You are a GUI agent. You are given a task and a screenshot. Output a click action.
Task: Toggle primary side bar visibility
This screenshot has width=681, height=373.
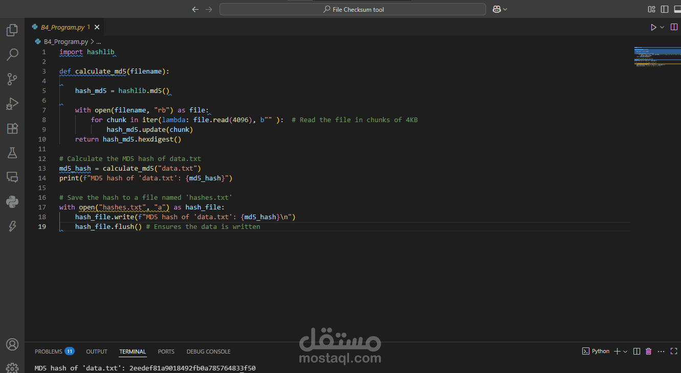pos(665,9)
